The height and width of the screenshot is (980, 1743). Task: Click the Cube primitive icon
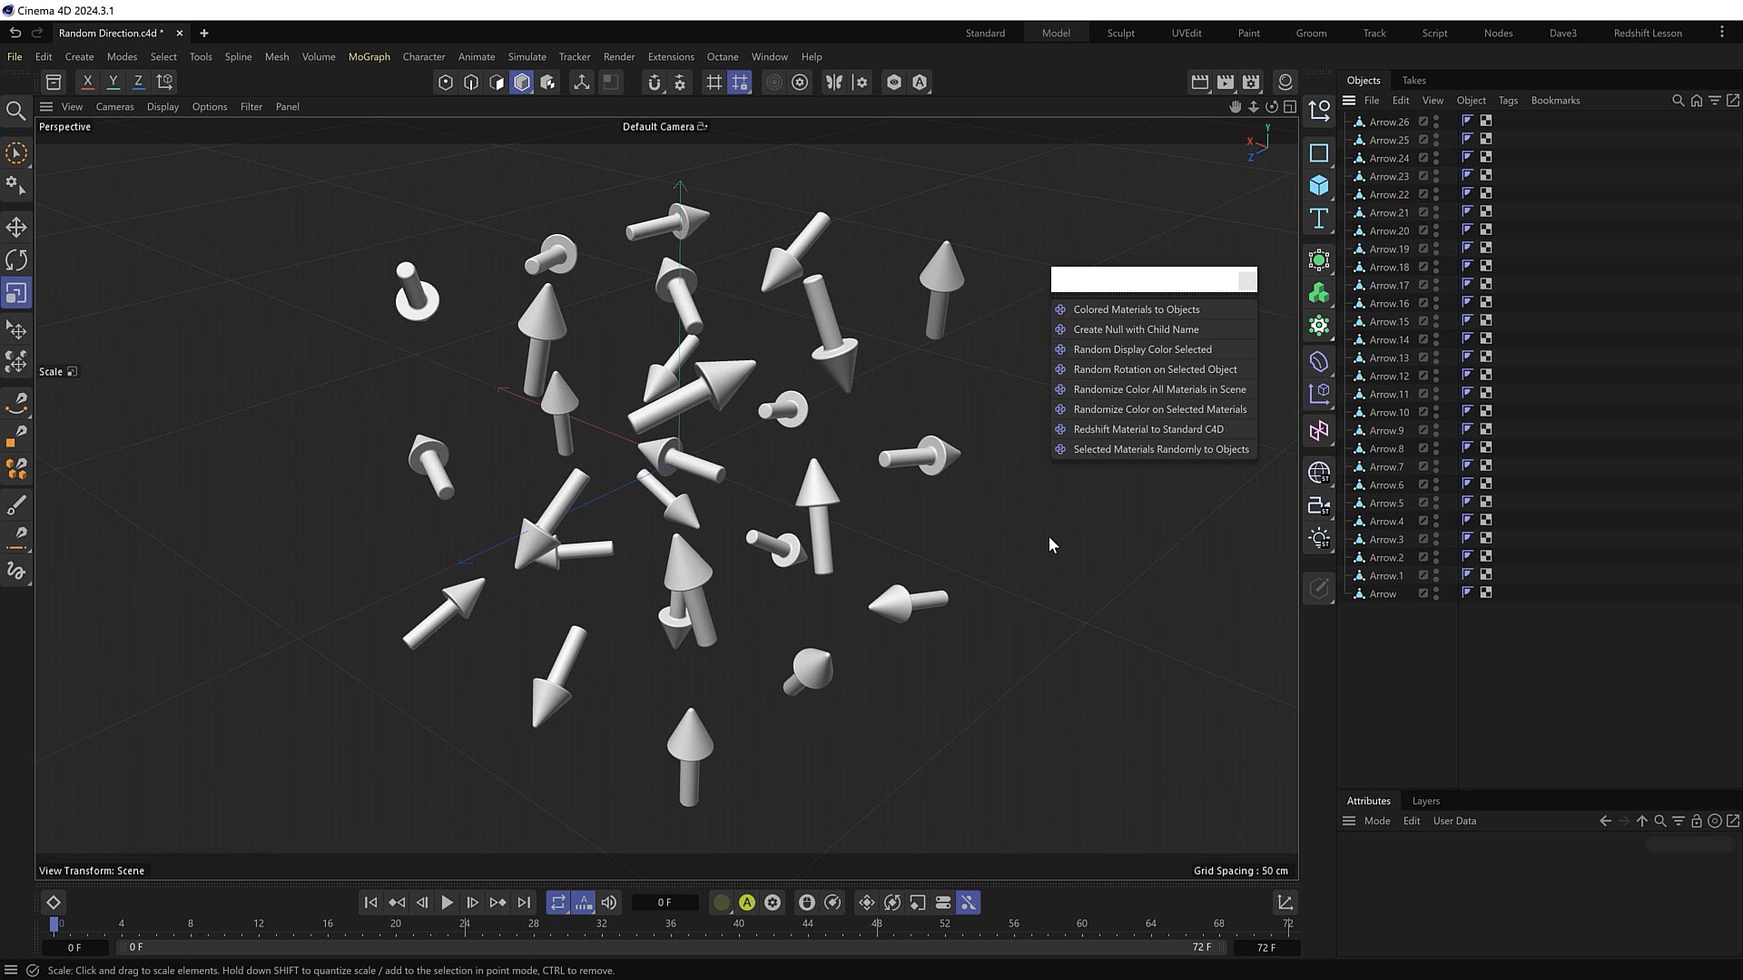click(x=1319, y=186)
